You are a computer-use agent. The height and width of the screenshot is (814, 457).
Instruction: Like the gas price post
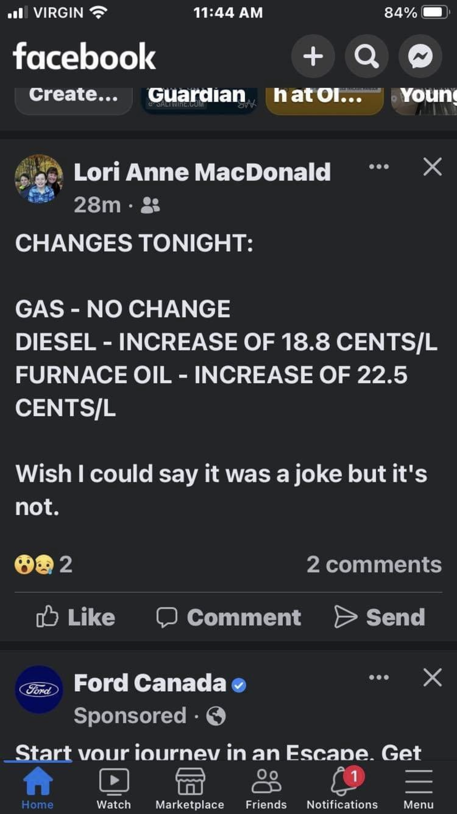[76, 617]
